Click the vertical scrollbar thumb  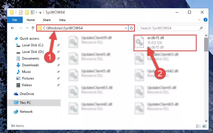pyautogui.click(x=206, y=45)
